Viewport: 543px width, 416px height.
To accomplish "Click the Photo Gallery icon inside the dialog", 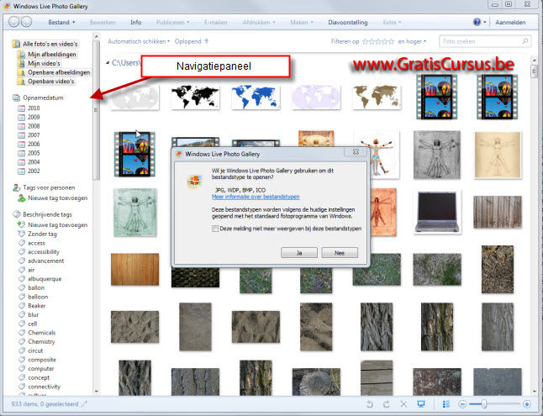I will click(x=195, y=182).
